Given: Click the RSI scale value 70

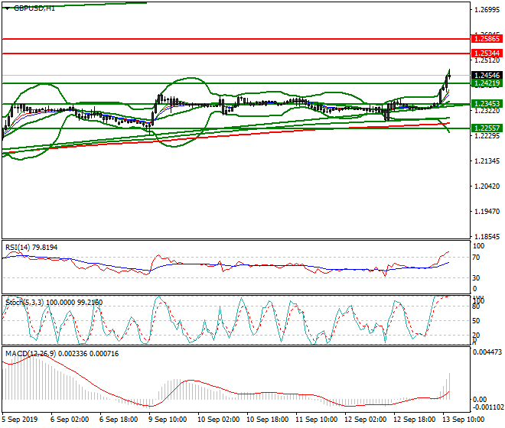Looking at the screenshot, I should click(x=476, y=258).
